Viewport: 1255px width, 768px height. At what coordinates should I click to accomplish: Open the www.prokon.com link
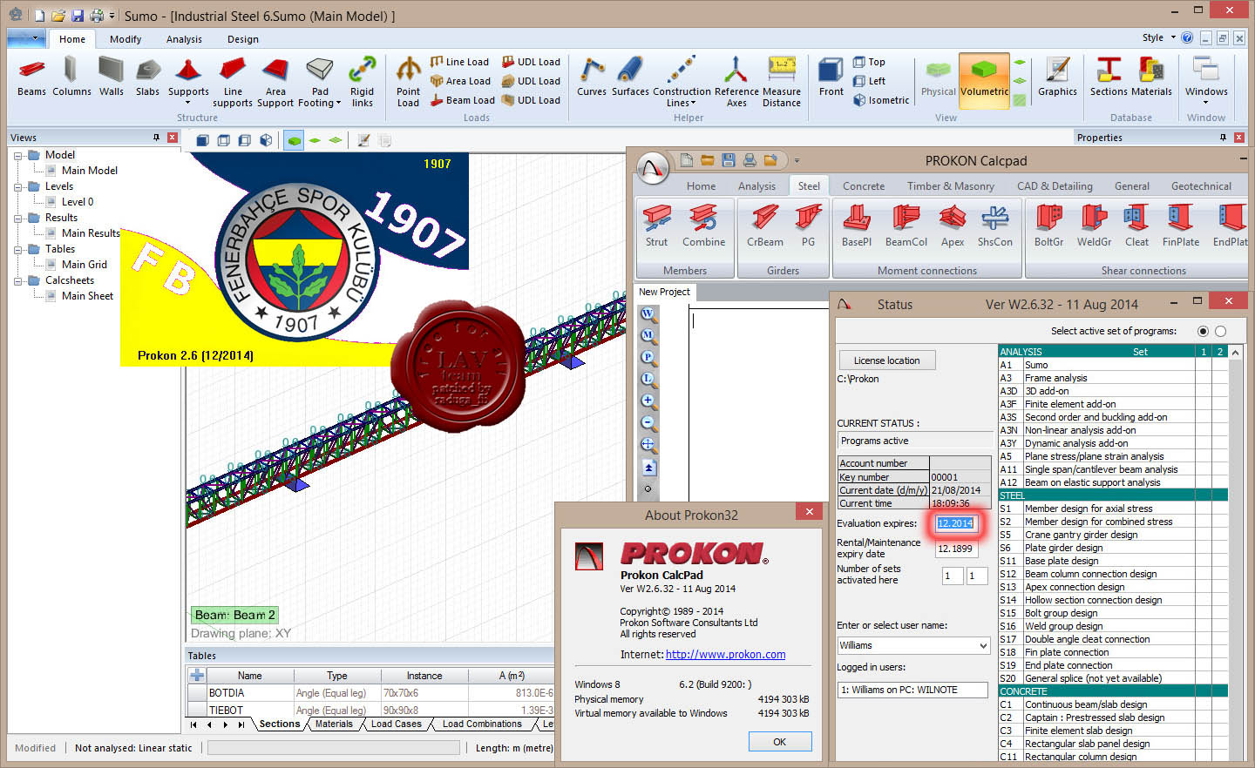pos(725,655)
